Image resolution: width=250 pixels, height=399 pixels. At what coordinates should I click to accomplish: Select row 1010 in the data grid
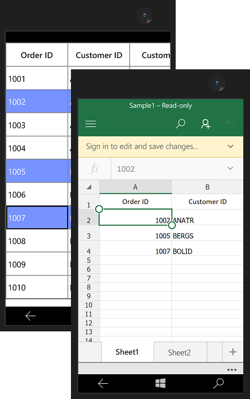point(37,287)
